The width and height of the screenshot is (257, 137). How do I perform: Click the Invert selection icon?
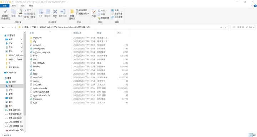click(112, 17)
